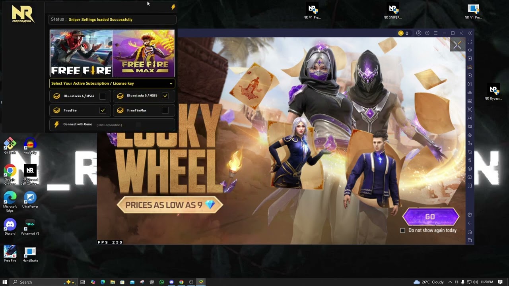Click the weather widget 26°C Cloudy
This screenshot has width=509, height=286.
[429, 282]
